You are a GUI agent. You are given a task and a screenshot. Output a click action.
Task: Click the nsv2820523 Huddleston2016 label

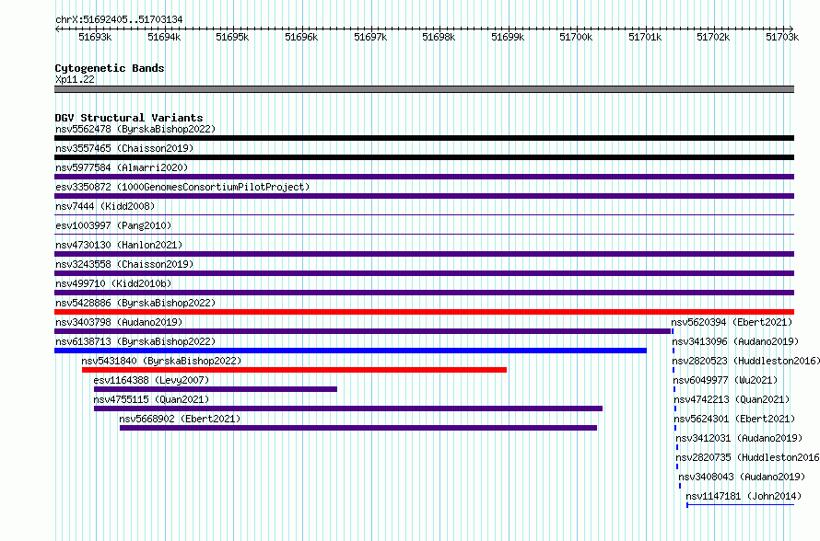(745, 361)
